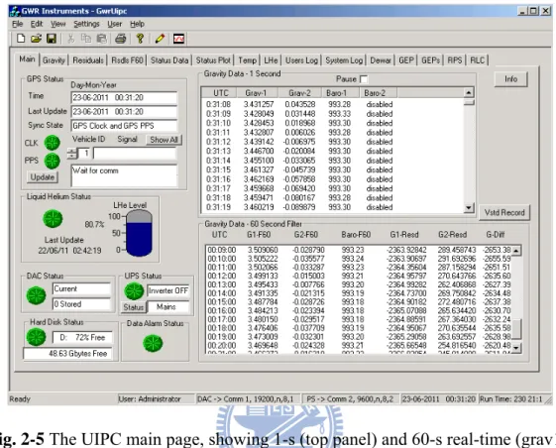Click the GPS Update button
This screenshot has height=448, width=556.
[x=43, y=177]
